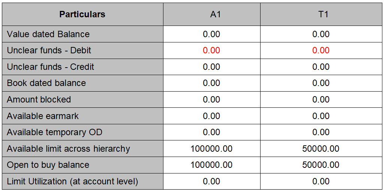Screen dimensions: 385x190
Task: Click the red A1 Unclear funds Debit value
Action: click(211, 50)
